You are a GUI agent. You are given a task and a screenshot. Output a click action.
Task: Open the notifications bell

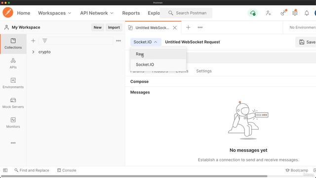pos(307,13)
